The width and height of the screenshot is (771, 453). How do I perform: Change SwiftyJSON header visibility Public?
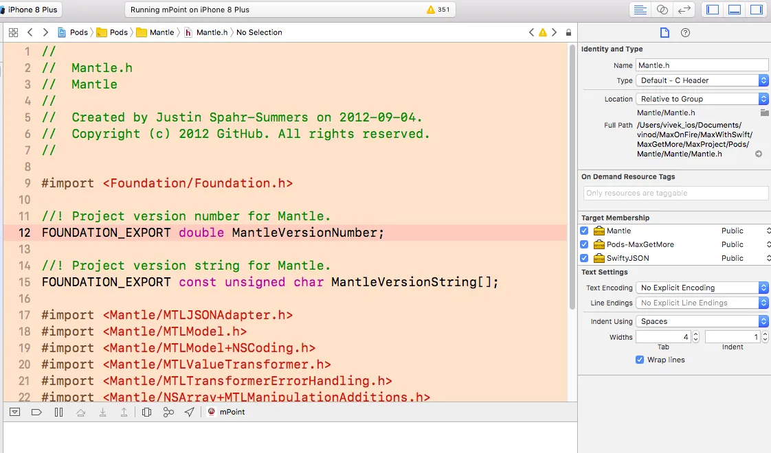(x=745, y=259)
